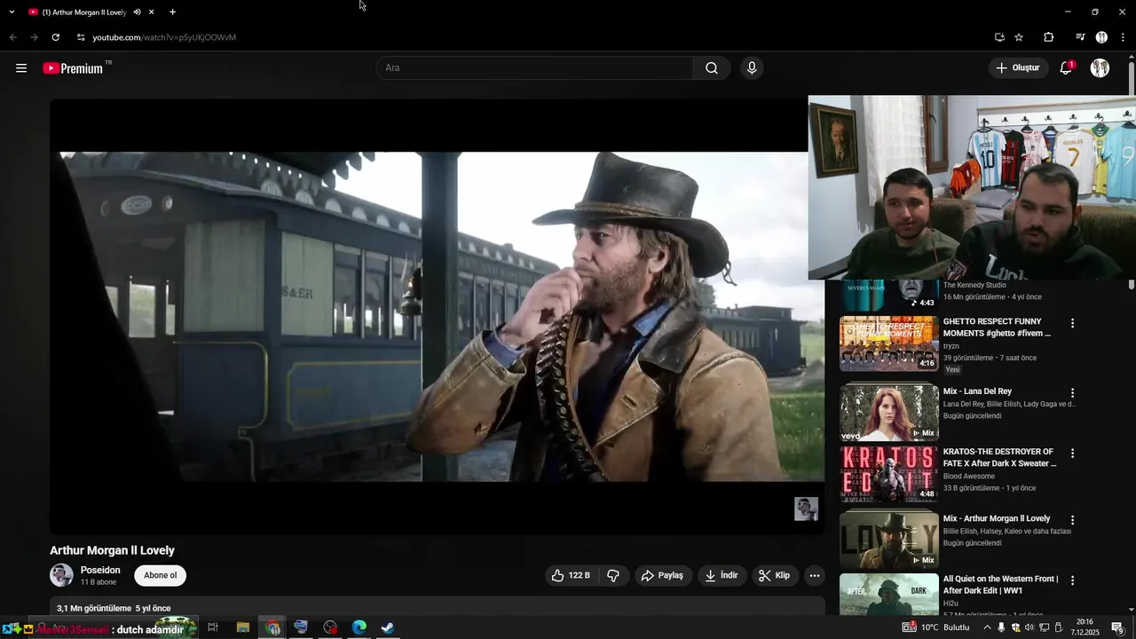Open the clock showing 20:16
Screen dimensions: 1136x639
click(1084, 627)
